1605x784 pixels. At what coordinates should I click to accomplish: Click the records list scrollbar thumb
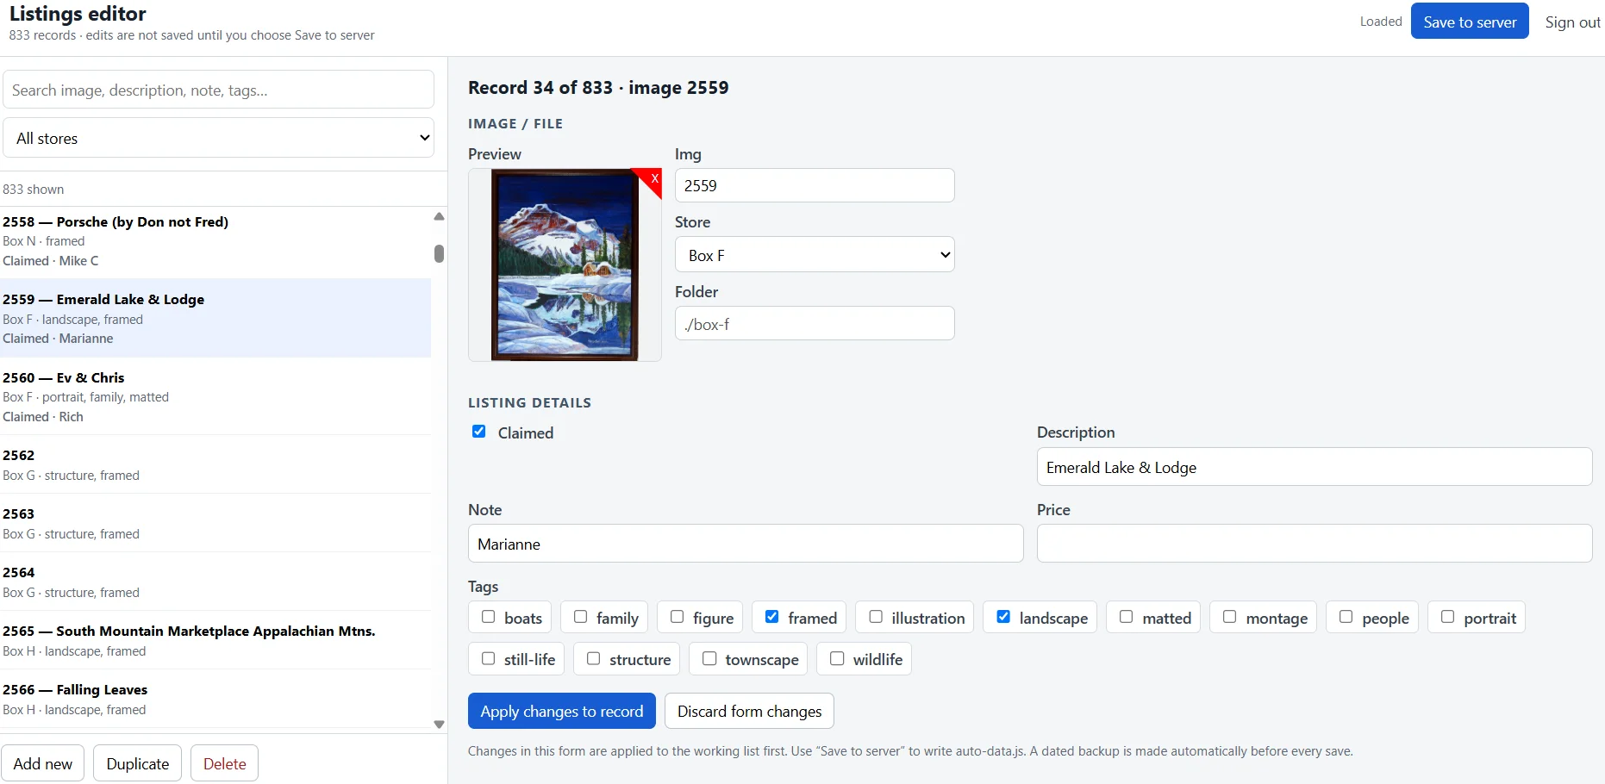click(439, 253)
